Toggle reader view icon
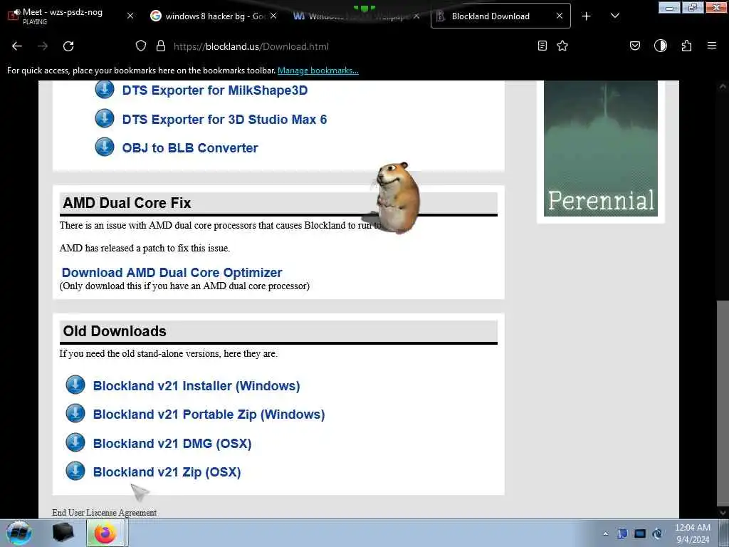The width and height of the screenshot is (729, 547). tap(542, 46)
